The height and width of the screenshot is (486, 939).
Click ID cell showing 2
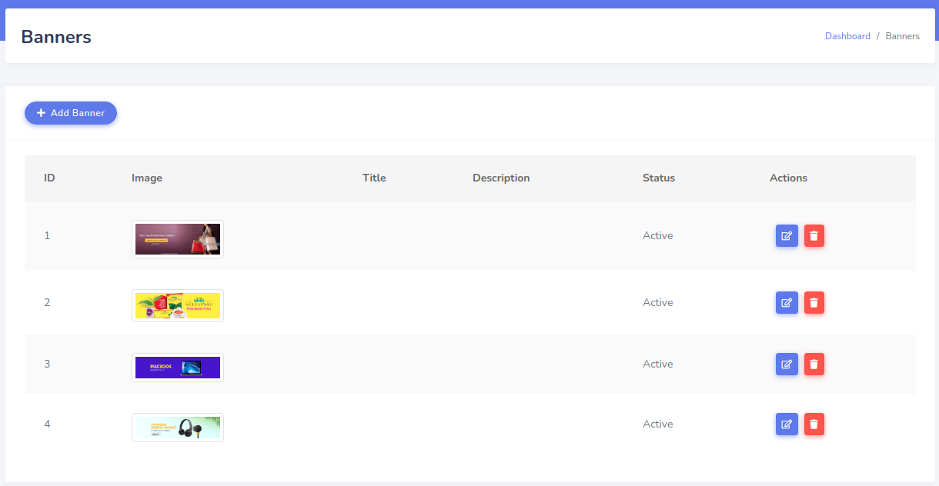(47, 302)
